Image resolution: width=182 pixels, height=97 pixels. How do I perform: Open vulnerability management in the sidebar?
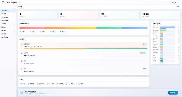click(x=8, y=21)
